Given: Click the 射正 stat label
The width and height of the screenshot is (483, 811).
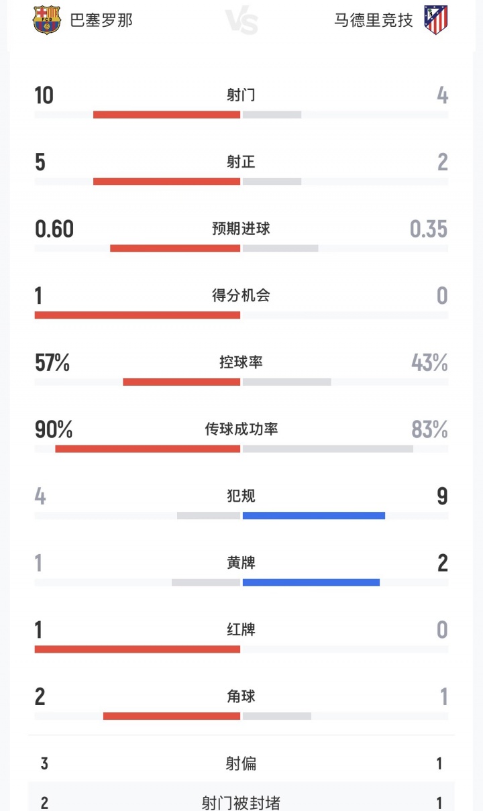Looking at the screenshot, I should point(241,162).
